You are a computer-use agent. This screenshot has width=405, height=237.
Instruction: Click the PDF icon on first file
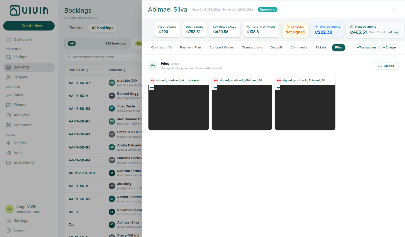coord(152,80)
